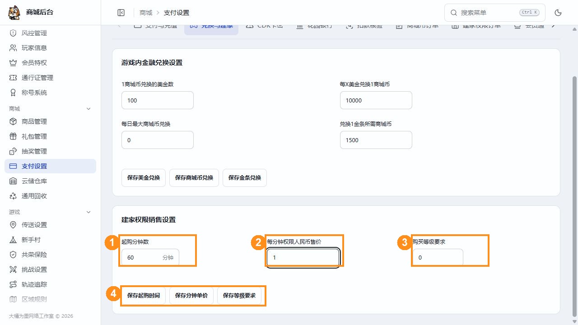
Task: Edit the 购买等级要求 field
Action: coord(438,258)
